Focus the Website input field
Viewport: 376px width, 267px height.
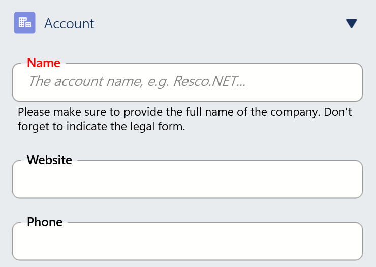point(187,180)
